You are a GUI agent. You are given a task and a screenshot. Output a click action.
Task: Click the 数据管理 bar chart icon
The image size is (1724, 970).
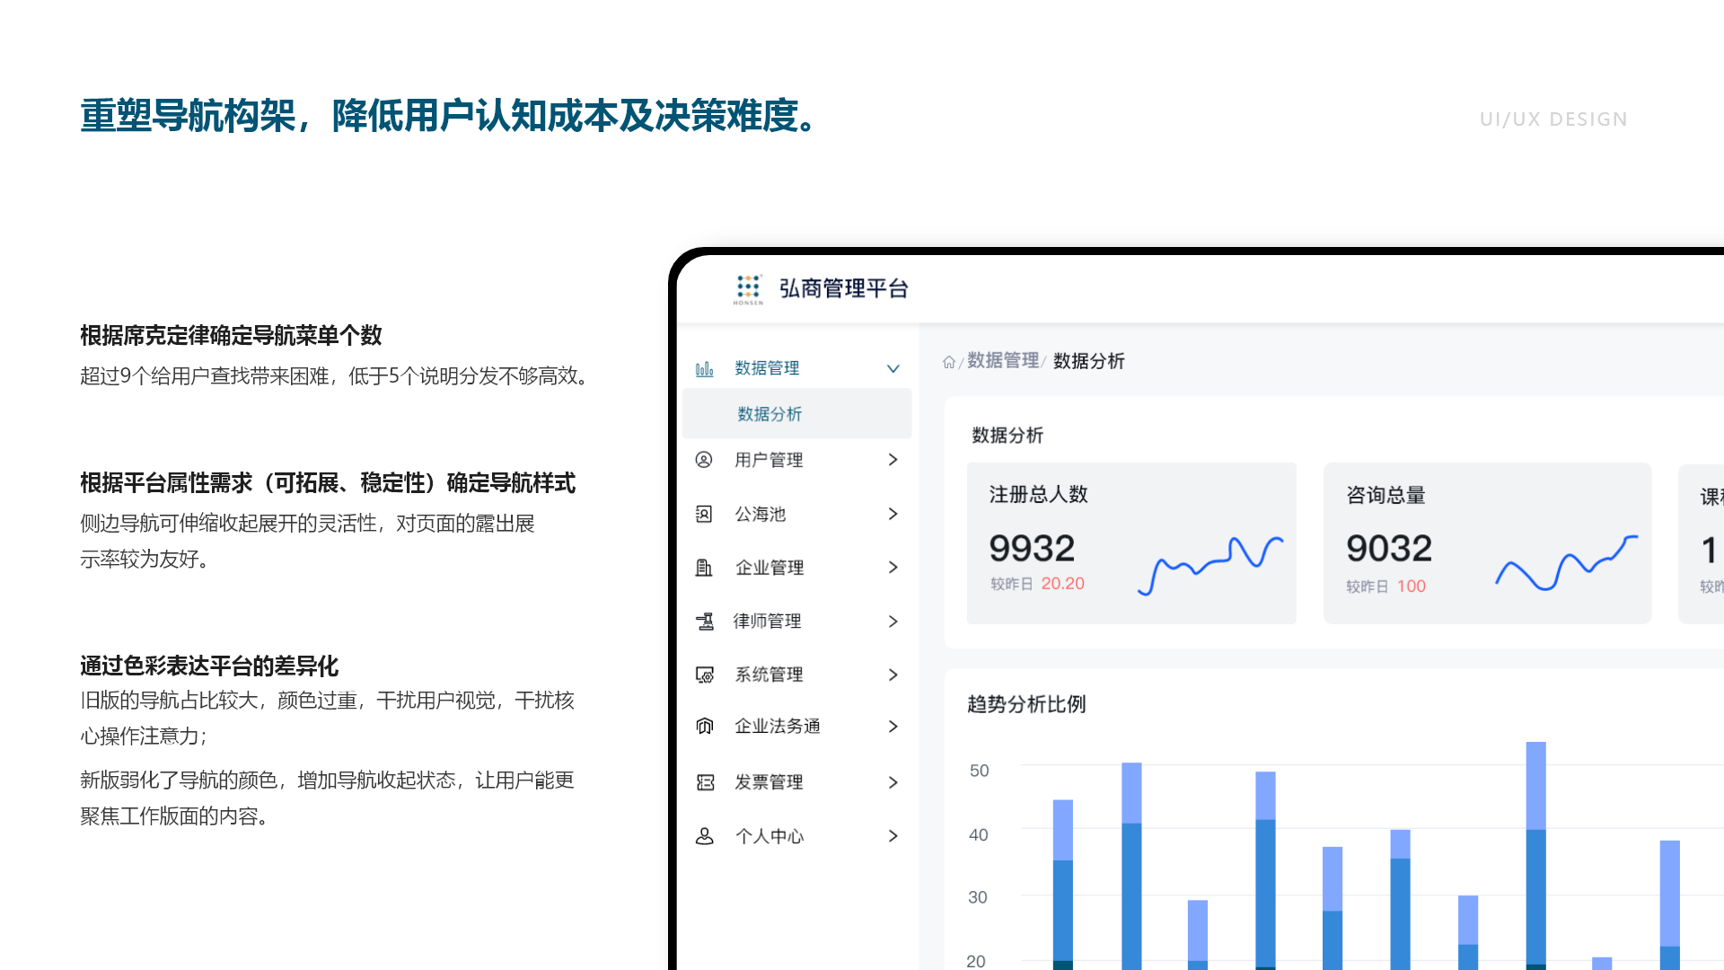(705, 369)
